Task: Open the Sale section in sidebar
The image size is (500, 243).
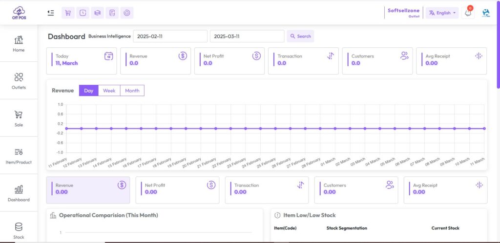Action: 19,118
